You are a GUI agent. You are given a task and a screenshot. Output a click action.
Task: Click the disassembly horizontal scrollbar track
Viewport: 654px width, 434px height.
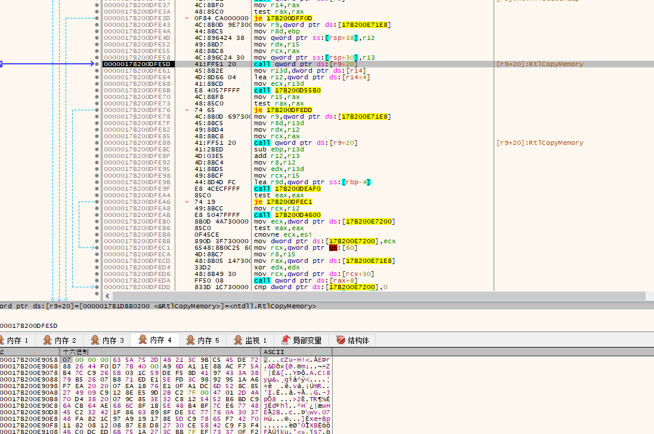tap(379, 296)
